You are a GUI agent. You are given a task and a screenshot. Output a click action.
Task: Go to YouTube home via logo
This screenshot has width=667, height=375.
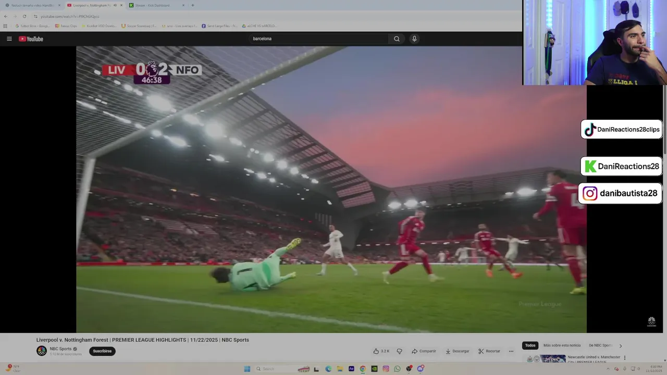(x=31, y=39)
